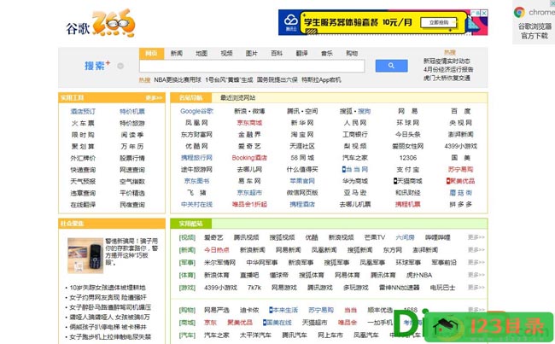The width and height of the screenshot is (555, 344).
Task: Open 新冠疫情实时动态 hot topic
Action: tap(447, 61)
